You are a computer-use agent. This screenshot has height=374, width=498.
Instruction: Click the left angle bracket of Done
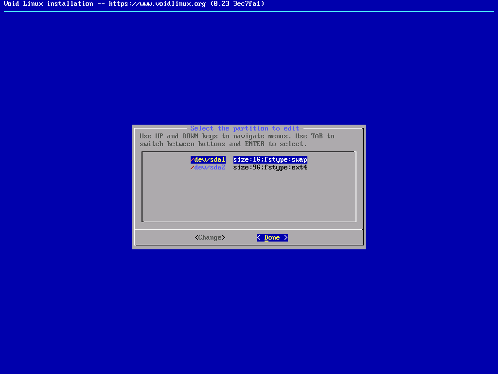[x=259, y=238]
